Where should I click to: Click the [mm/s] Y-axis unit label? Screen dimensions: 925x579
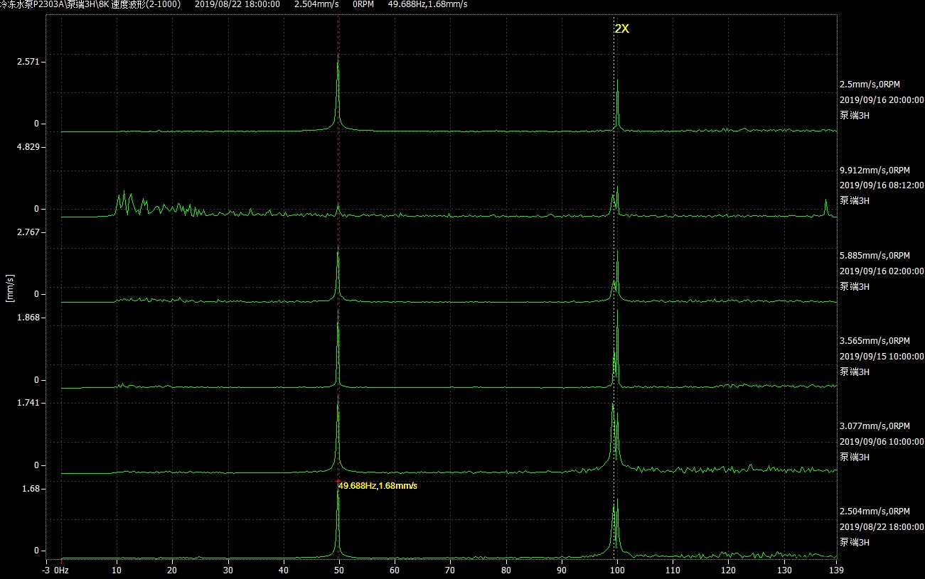pos(9,288)
